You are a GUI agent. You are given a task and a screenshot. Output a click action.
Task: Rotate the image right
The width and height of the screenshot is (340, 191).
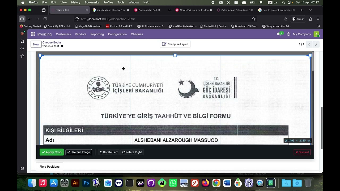pos(132,152)
